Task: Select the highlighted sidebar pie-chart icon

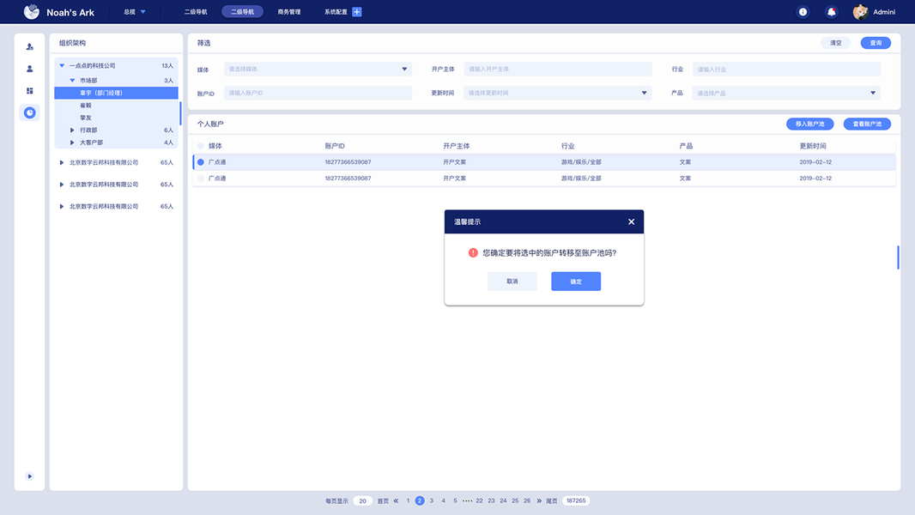Action: click(x=30, y=112)
